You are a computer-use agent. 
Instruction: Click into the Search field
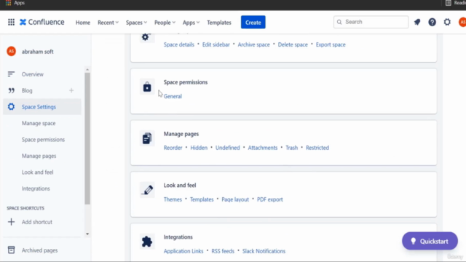tap(371, 22)
